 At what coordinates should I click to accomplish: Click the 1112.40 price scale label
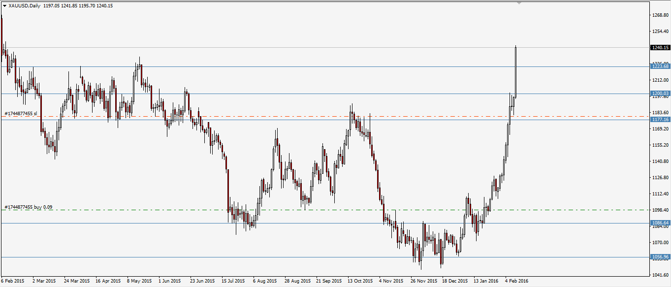coord(660,194)
